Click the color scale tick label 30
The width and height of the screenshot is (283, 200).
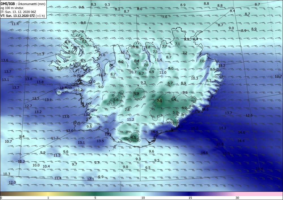tap(237, 198)
